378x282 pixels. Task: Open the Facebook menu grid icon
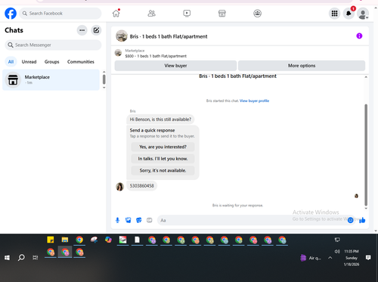click(x=334, y=14)
